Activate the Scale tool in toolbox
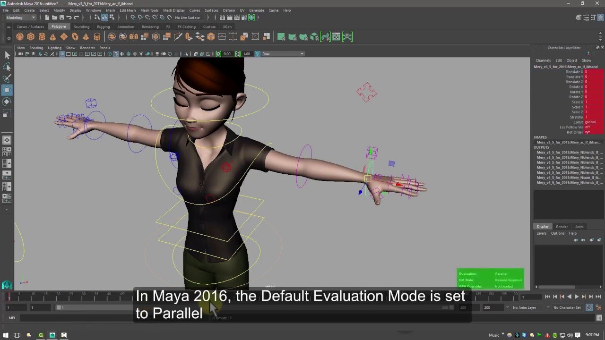The width and height of the screenshot is (605, 340). click(x=7, y=113)
